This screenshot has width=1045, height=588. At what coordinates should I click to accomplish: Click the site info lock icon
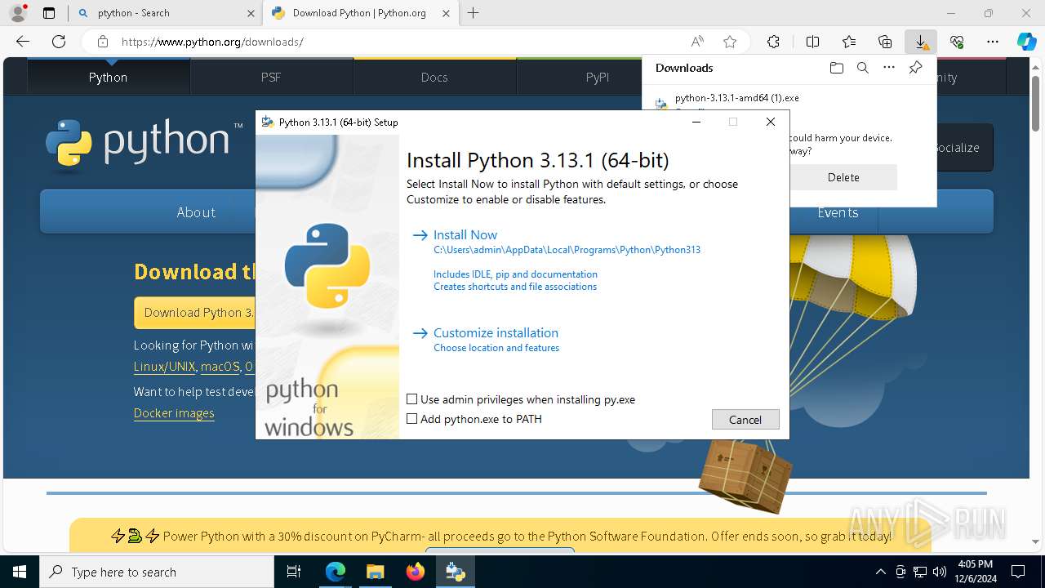click(x=102, y=42)
